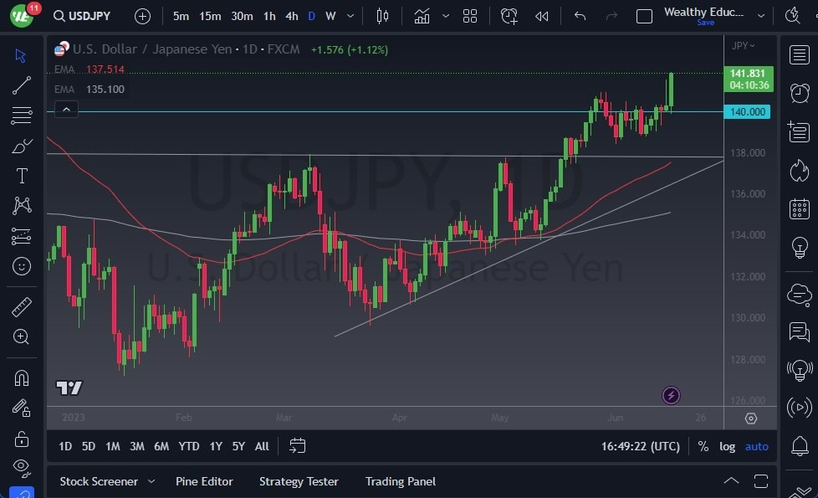This screenshot has height=498, width=818.
Task: Select the brush drawing tool
Action: pyautogui.click(x=22, y=145)
